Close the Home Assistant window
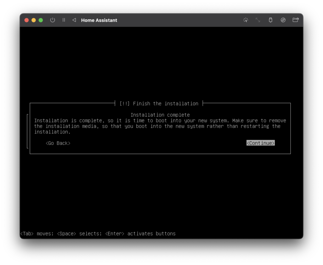Viewport: 323px width, 265px height. 26,20
